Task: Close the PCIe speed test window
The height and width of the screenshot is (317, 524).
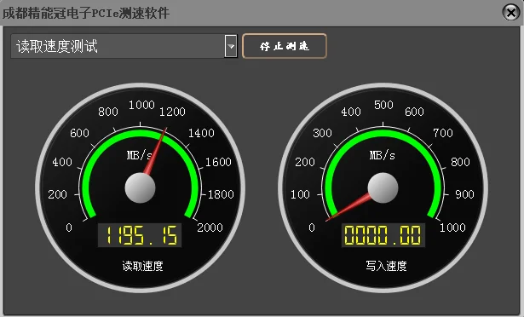Action: (511, 13)
